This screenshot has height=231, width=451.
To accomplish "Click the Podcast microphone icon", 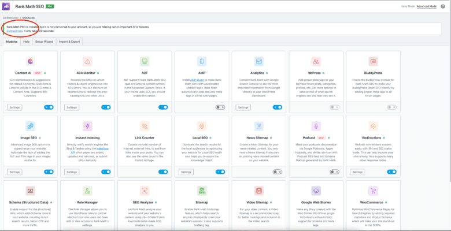I will click(316, 126).
